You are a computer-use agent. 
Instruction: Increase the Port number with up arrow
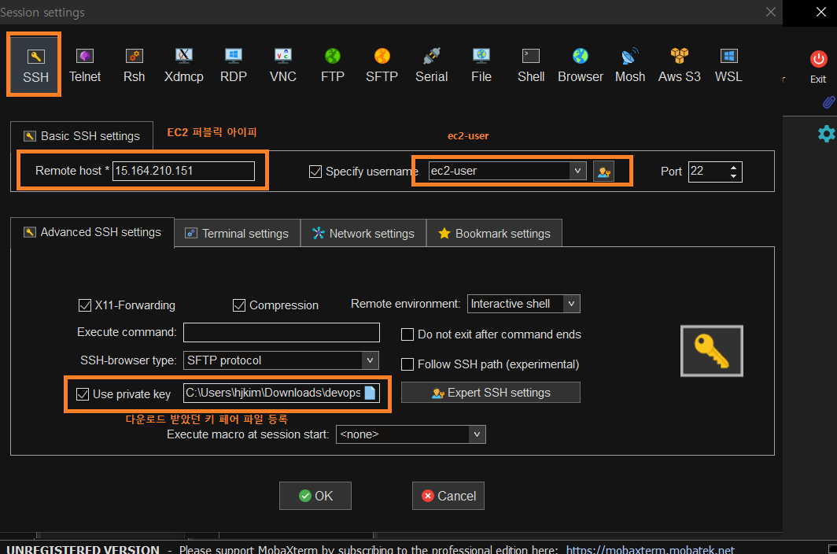pyautogui.click(x=733, y=167)
